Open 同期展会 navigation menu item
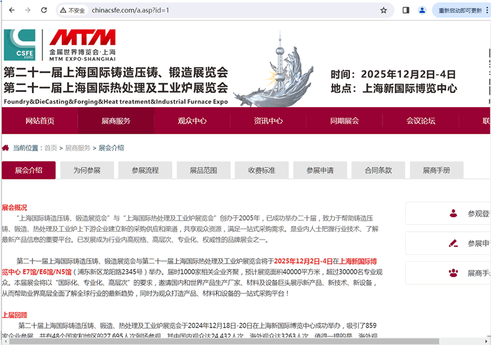The image size is (491, 345). (344, 121)
